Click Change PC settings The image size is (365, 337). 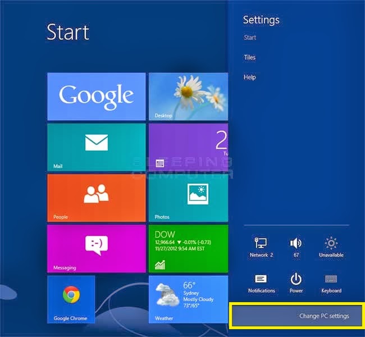tap(296, 316)
